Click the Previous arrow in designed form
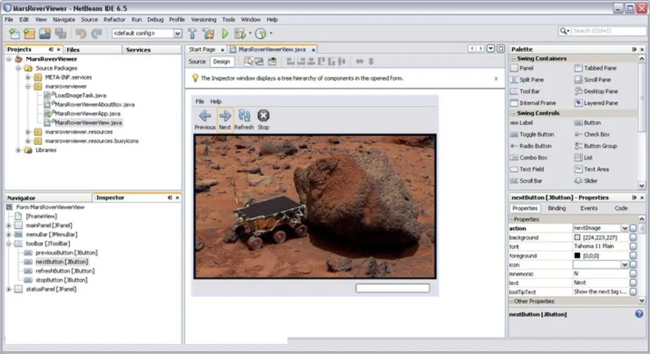The width and height of the screenshot is (650, 354). (205, 116)
